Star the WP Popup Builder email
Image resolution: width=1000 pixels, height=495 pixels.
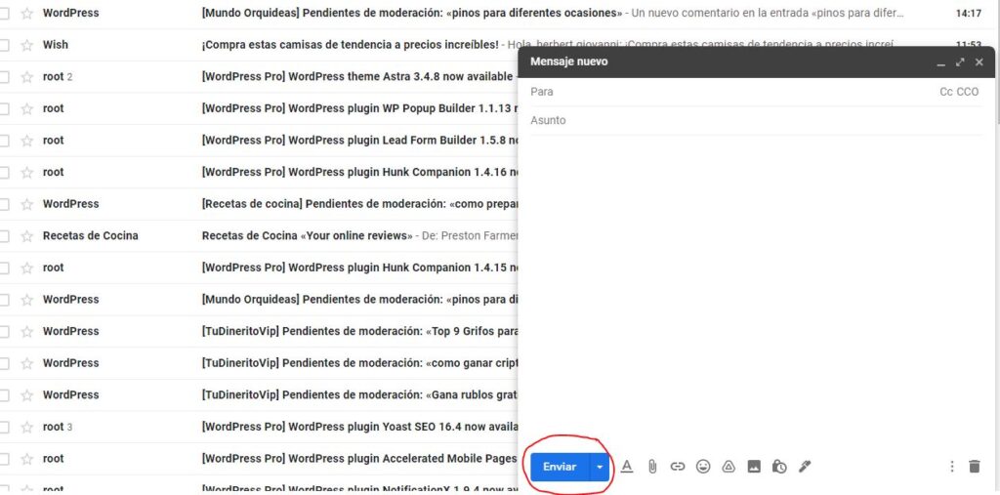26,109
